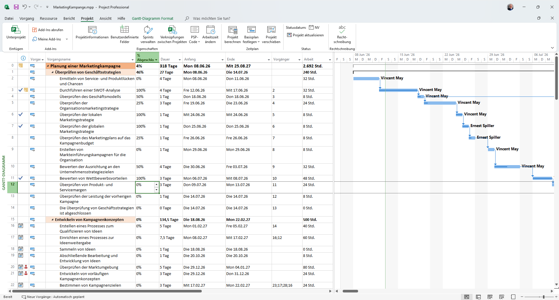
Task: Select row 12 header
Action: pos(13,187)
